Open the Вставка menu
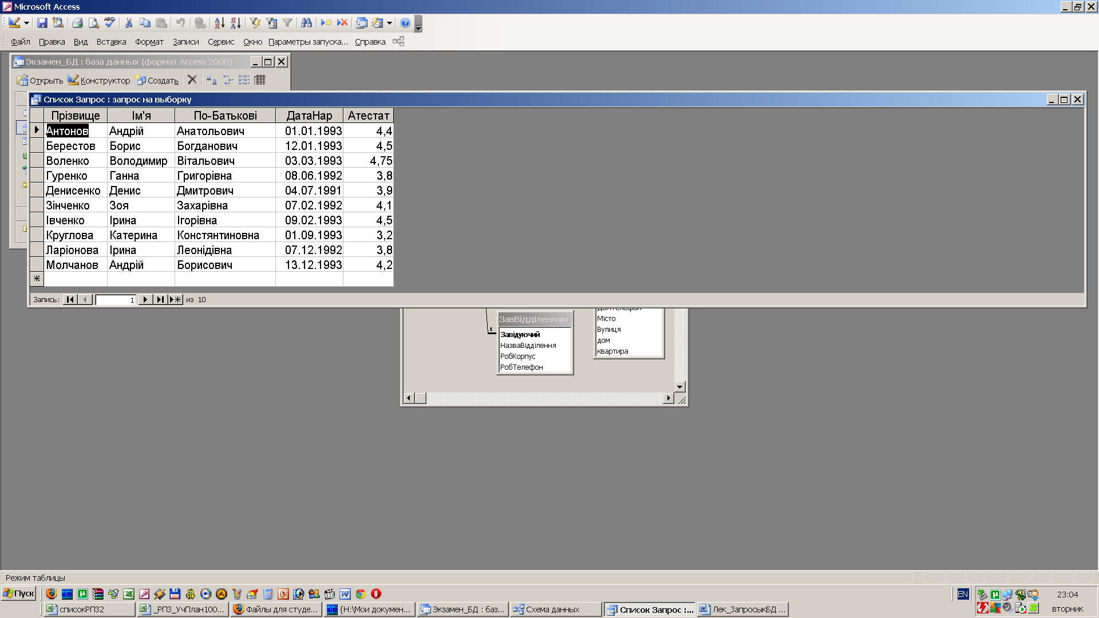This screenshot has height=618, width=1099. (111, 42)
